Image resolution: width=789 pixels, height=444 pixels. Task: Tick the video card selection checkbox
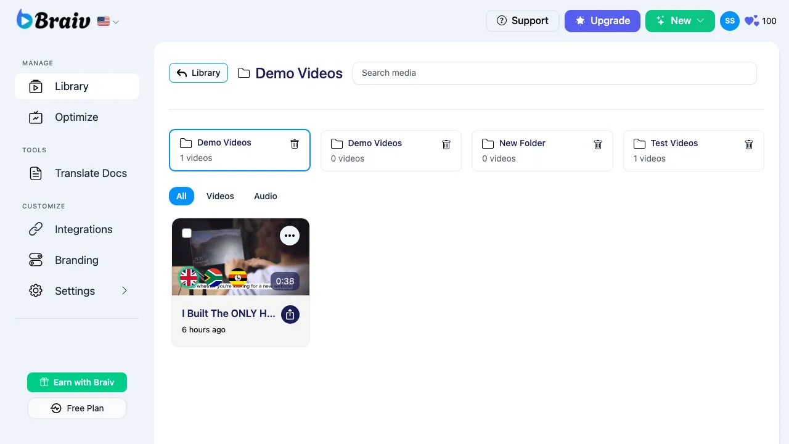pyautogui.click(x=187, y=233)
